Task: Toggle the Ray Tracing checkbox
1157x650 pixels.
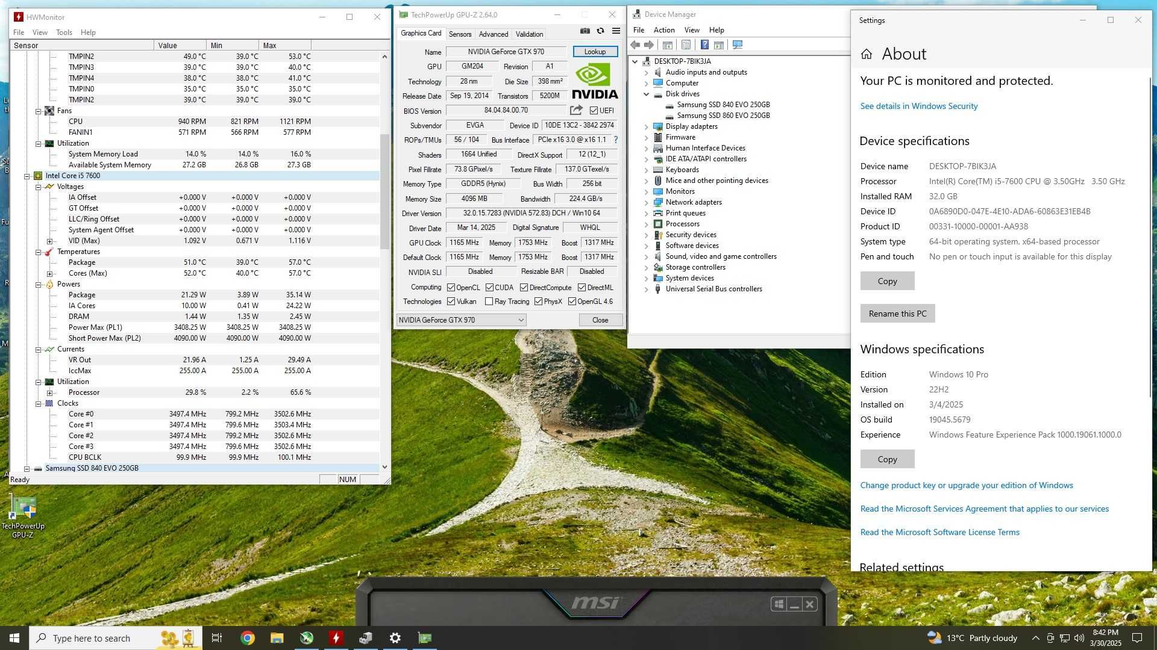Action: (489, 302)
